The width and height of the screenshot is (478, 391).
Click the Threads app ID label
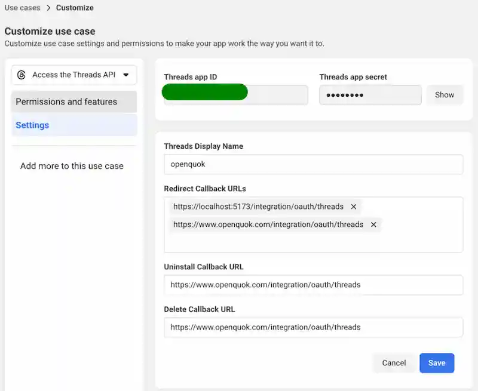coord(191,77)
